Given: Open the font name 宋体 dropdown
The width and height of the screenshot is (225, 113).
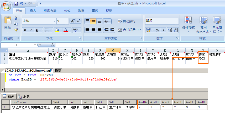Looking at the screenshot, I should click(x=54, y=21).
